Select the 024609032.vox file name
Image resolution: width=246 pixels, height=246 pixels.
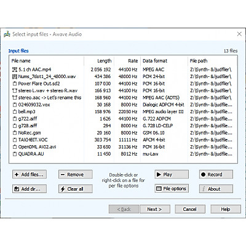pos(34,105)
